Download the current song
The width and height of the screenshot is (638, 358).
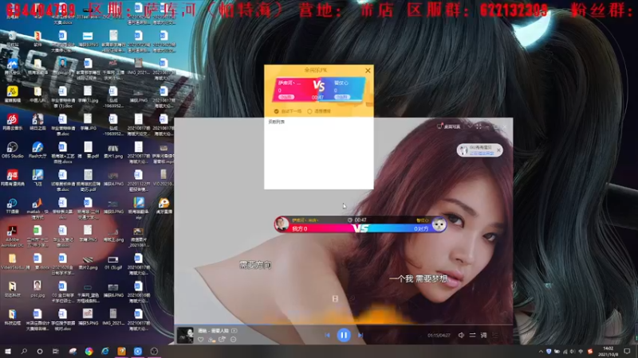(x=211, y=340)
